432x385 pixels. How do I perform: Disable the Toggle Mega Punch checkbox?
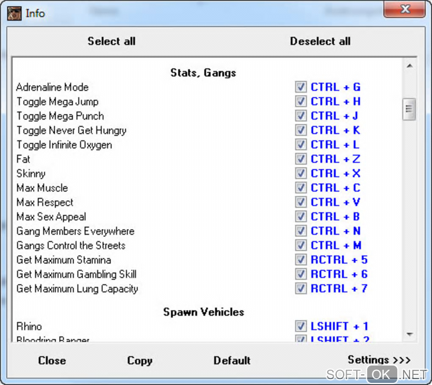point(301,116)
